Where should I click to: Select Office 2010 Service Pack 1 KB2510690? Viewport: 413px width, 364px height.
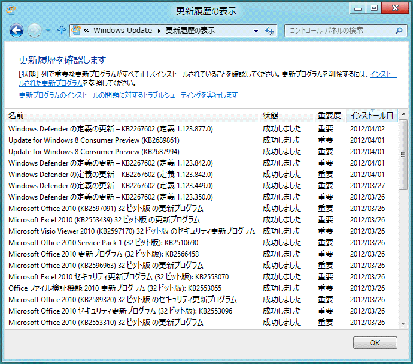tap(201, 243)
